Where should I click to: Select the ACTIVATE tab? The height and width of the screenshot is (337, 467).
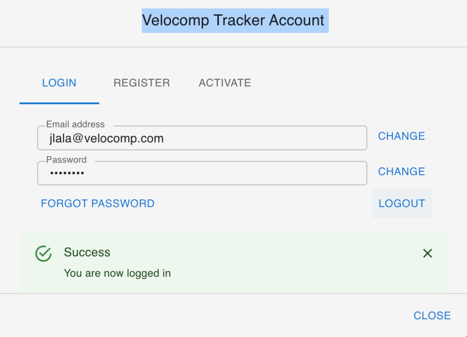(225, 83)
